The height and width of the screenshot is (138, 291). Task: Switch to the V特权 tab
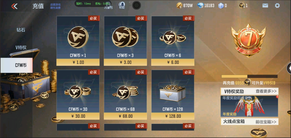coord(21,47)
